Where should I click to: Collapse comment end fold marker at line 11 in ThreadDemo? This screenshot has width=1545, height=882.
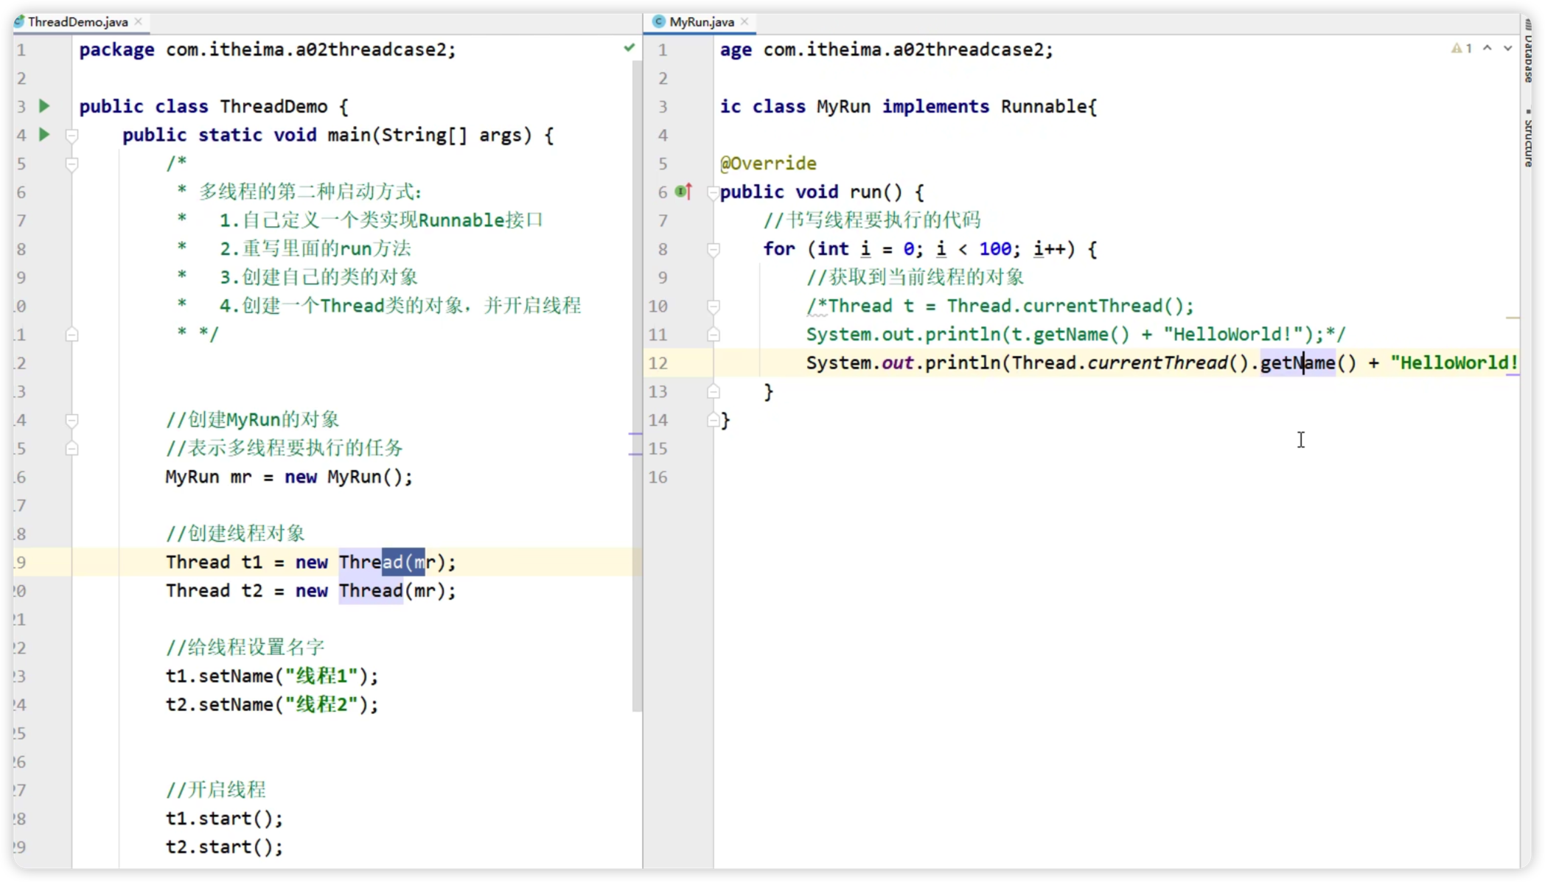[72, 335]
